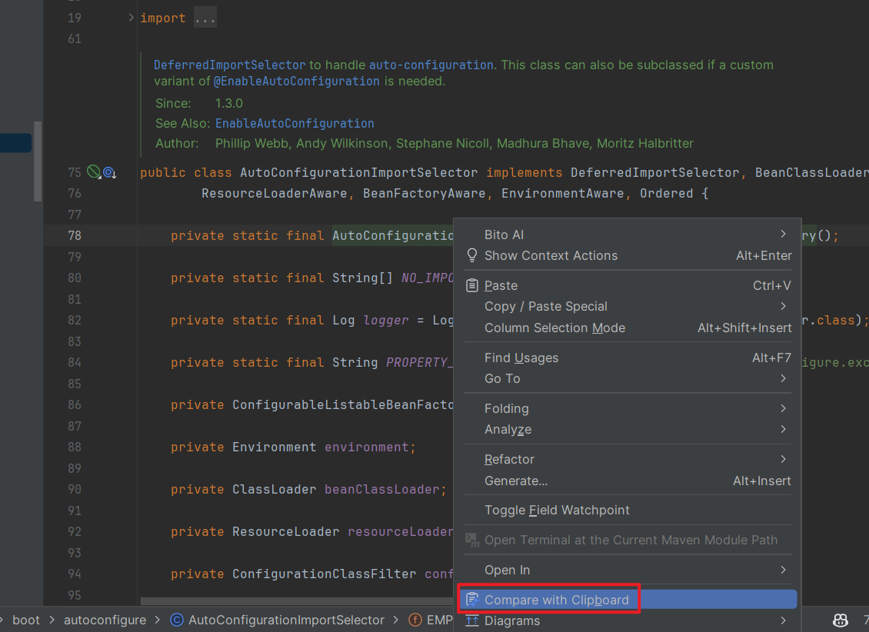The image size is (869, 632).
Task: Open the EnableAutoConfiguration See Also link
Action: click(295, 123)
